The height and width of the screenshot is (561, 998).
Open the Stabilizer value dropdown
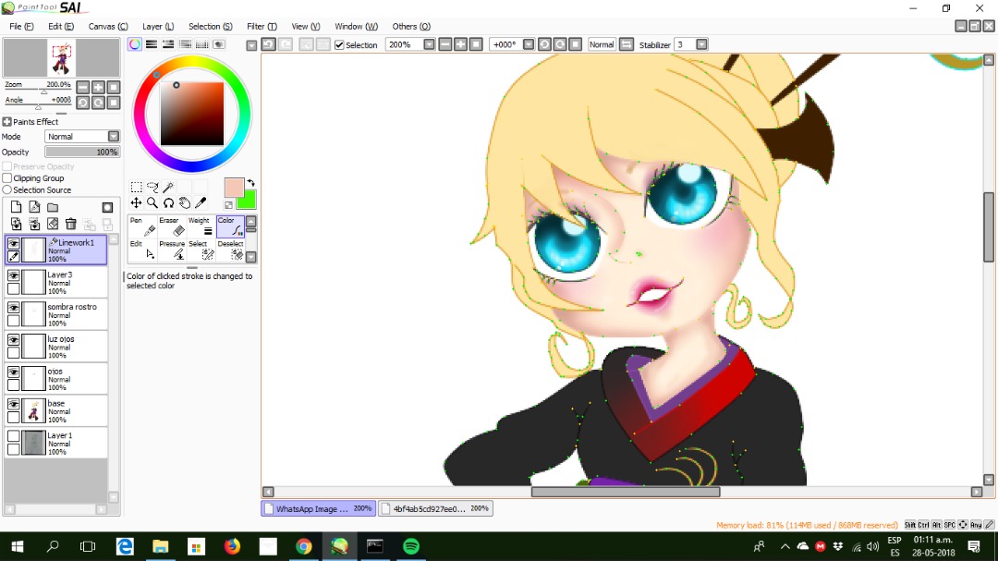(701, 44)
